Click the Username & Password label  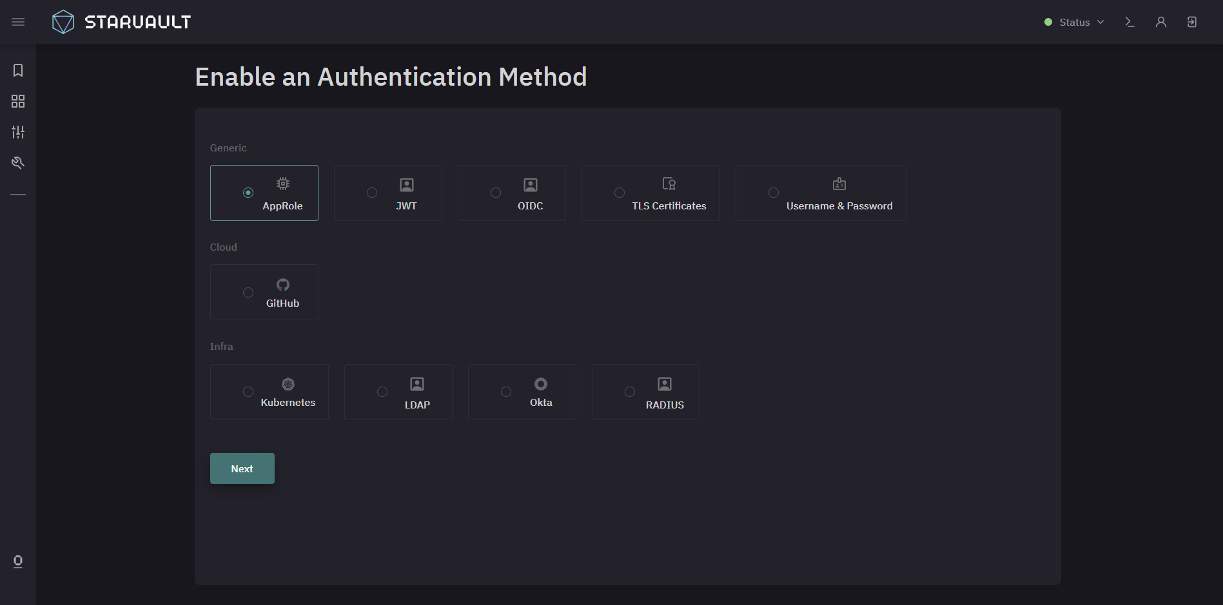[x=839, y=206]
